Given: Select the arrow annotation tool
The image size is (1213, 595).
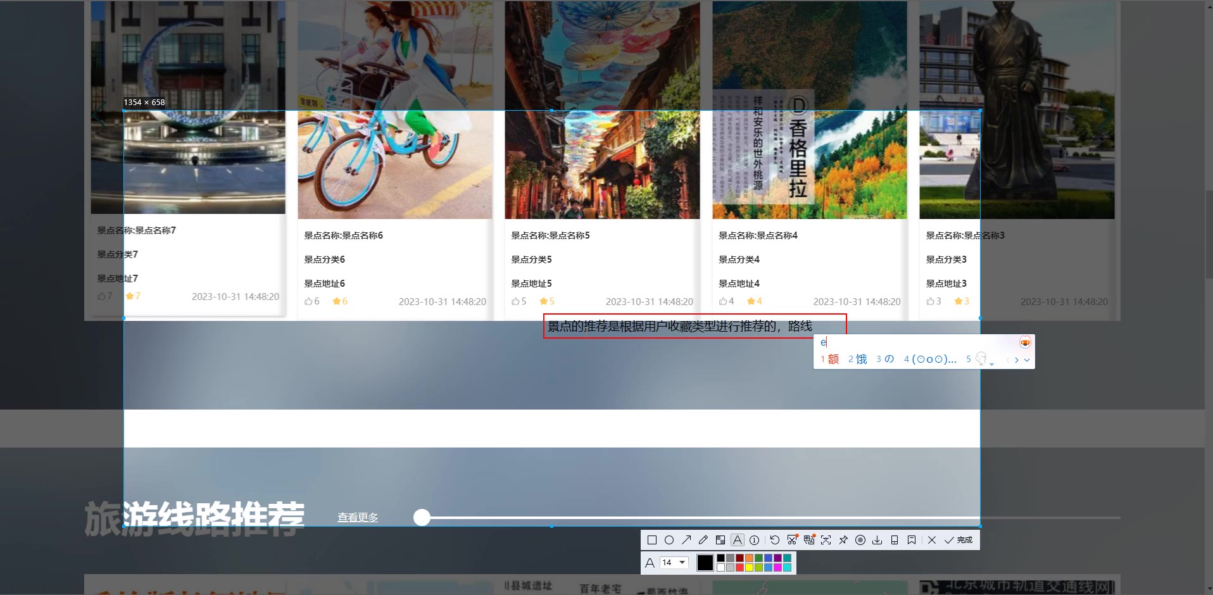Looking at the screenshot, I should (x=686, y=540).
